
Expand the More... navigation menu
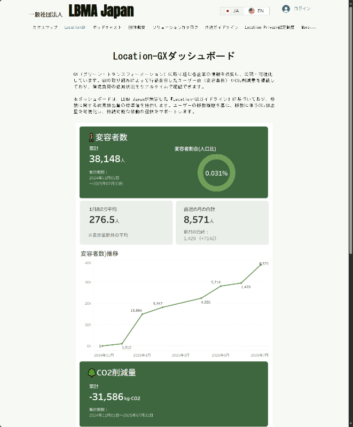309,28
